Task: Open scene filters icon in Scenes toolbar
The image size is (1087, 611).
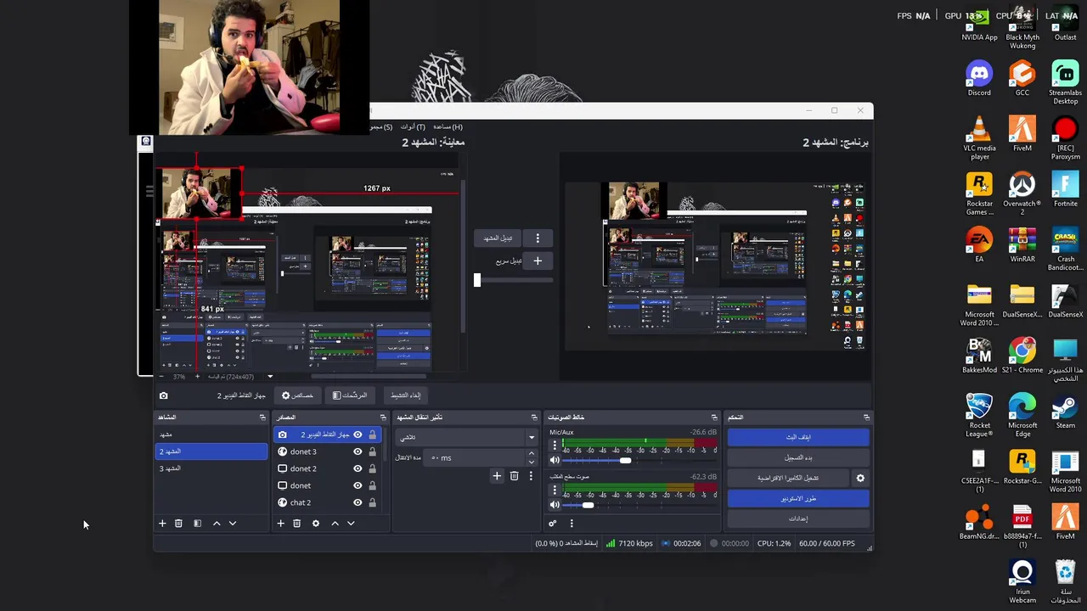Action: click(x=197, y=524)
